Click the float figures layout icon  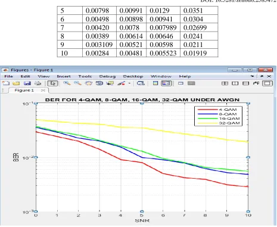click(x=256, y=83)
